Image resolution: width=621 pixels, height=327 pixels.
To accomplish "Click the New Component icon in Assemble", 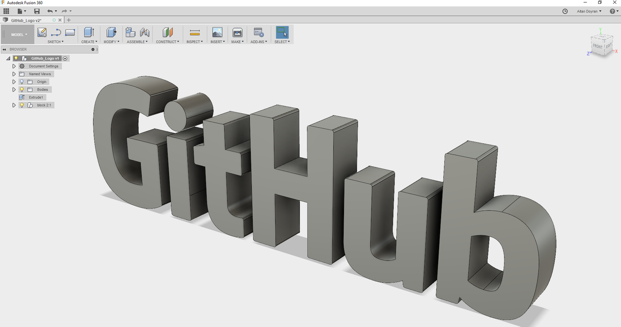I will [x=131, y=33].
